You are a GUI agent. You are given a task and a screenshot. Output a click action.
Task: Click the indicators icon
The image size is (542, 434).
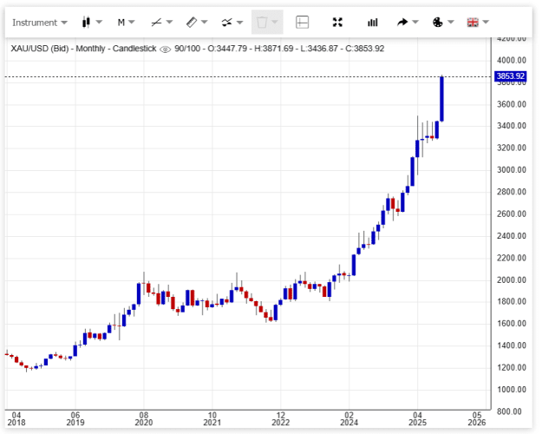pos(226,23)
